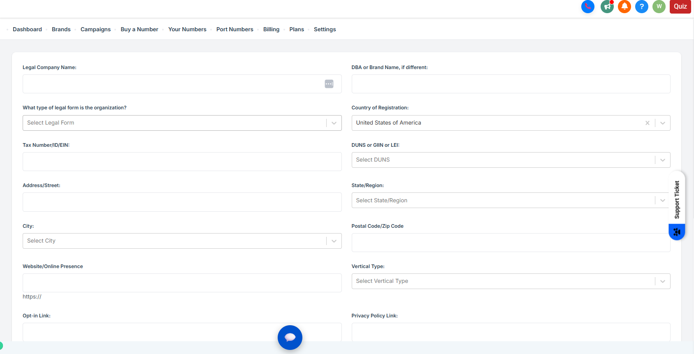Screen dimensions: 694x354
Task: Open the notifications bell
Action: click(x=624, y=7)
